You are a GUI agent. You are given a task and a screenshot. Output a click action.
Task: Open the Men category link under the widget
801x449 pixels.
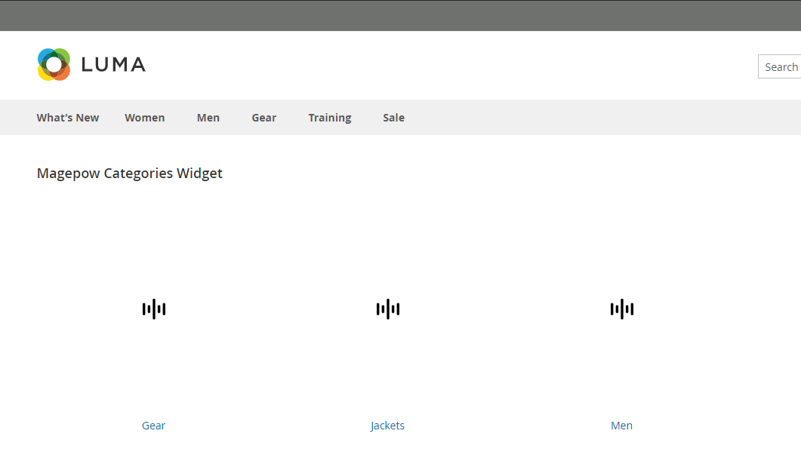[622, 426]
